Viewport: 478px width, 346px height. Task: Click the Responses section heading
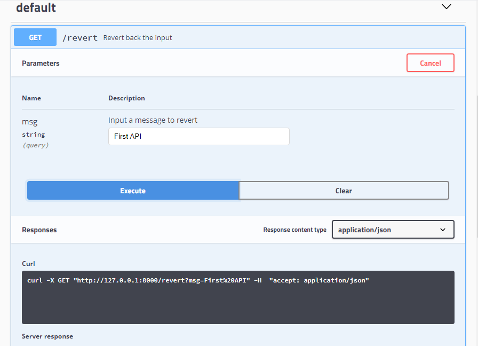pyautogui.click(x=39, y=230)
